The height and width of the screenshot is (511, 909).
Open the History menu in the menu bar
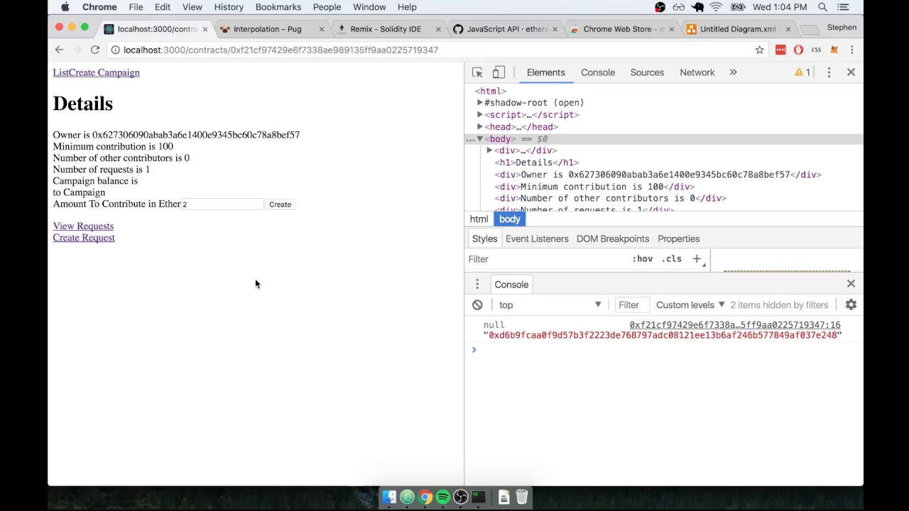[x=229, y=7]
